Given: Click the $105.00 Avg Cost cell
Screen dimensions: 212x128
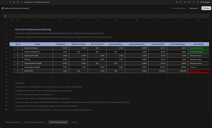Looking at the screenshot, I should tap(158, 71).
